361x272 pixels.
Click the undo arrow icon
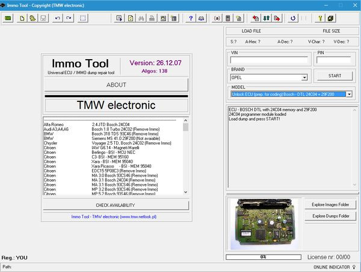click(x=57, y=18)
